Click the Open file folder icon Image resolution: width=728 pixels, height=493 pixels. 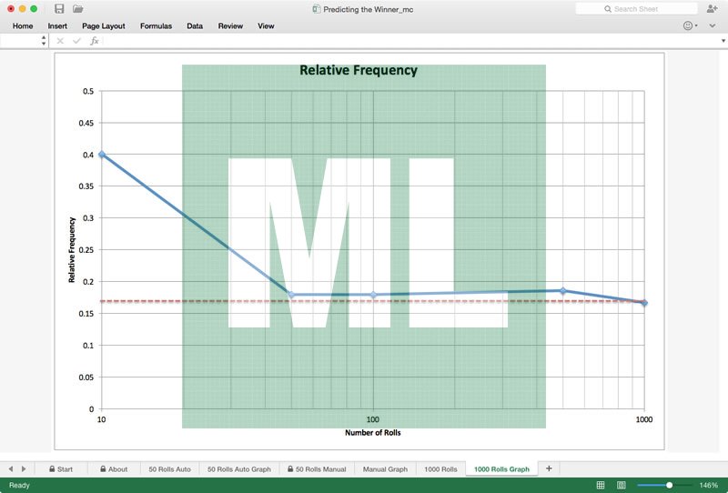tap(78, 8)
